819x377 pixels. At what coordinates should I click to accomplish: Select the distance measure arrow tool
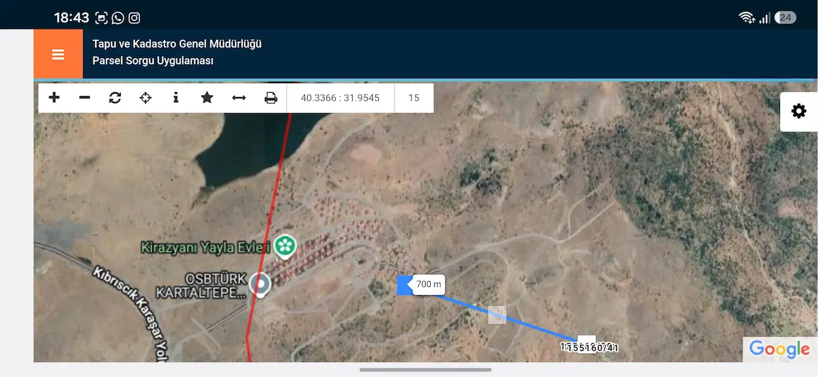tap(239, 97)
